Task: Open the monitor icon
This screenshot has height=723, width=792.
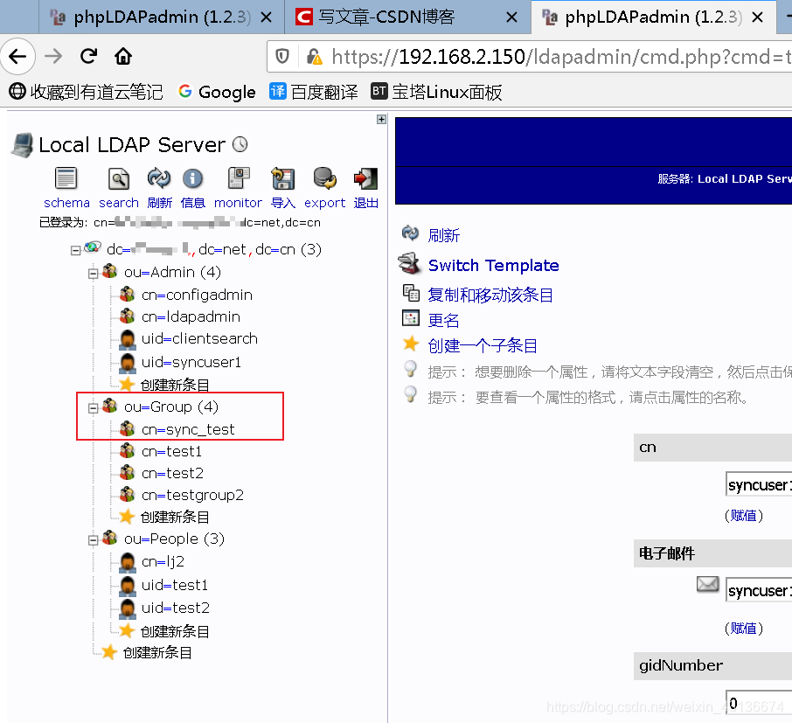Action: click(x=239, y=179)
